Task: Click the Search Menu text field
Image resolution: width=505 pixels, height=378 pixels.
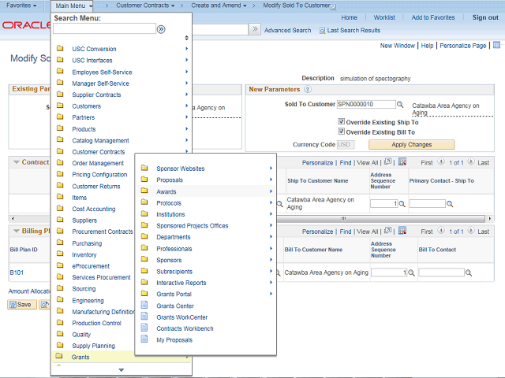Action: point(105,29)
